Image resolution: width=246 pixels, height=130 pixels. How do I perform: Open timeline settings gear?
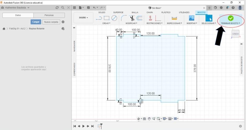click(x=240, y=126)
